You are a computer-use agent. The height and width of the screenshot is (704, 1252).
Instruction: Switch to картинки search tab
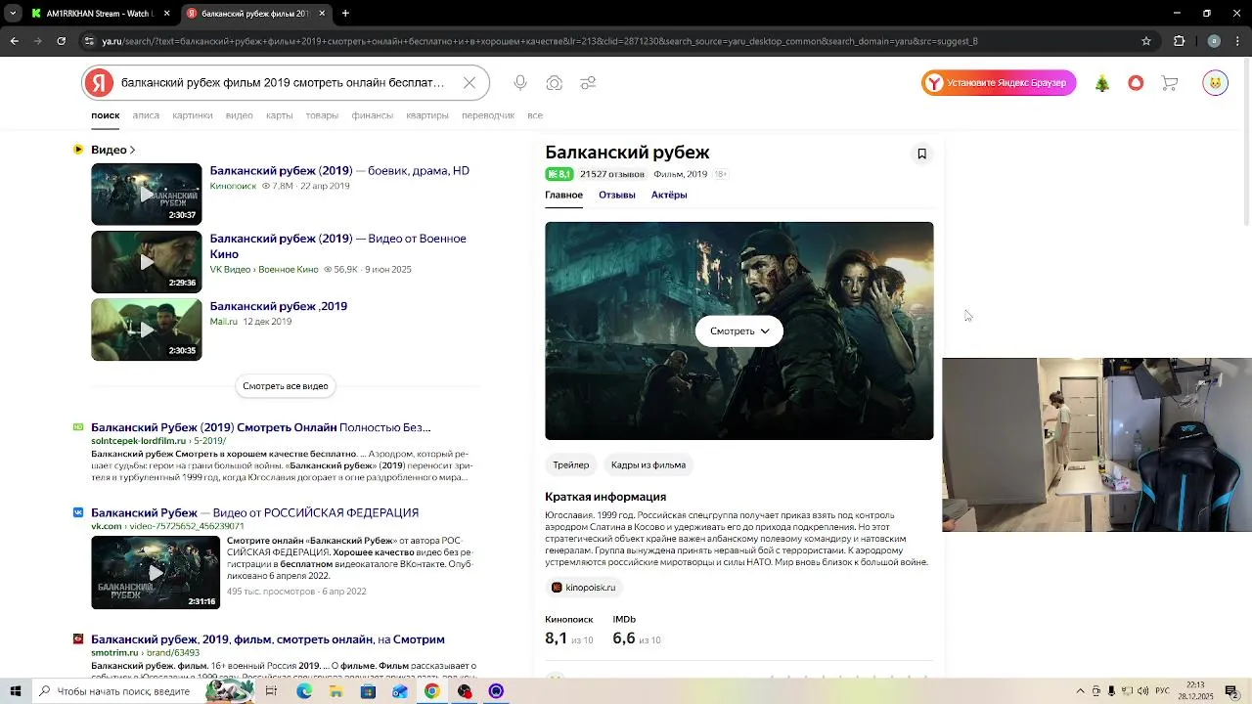(193, 115)
